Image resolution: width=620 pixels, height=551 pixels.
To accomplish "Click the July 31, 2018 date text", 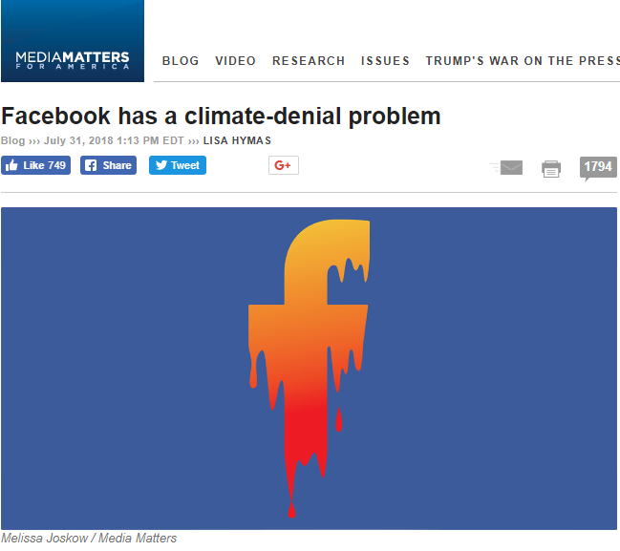I will (78, 140).
